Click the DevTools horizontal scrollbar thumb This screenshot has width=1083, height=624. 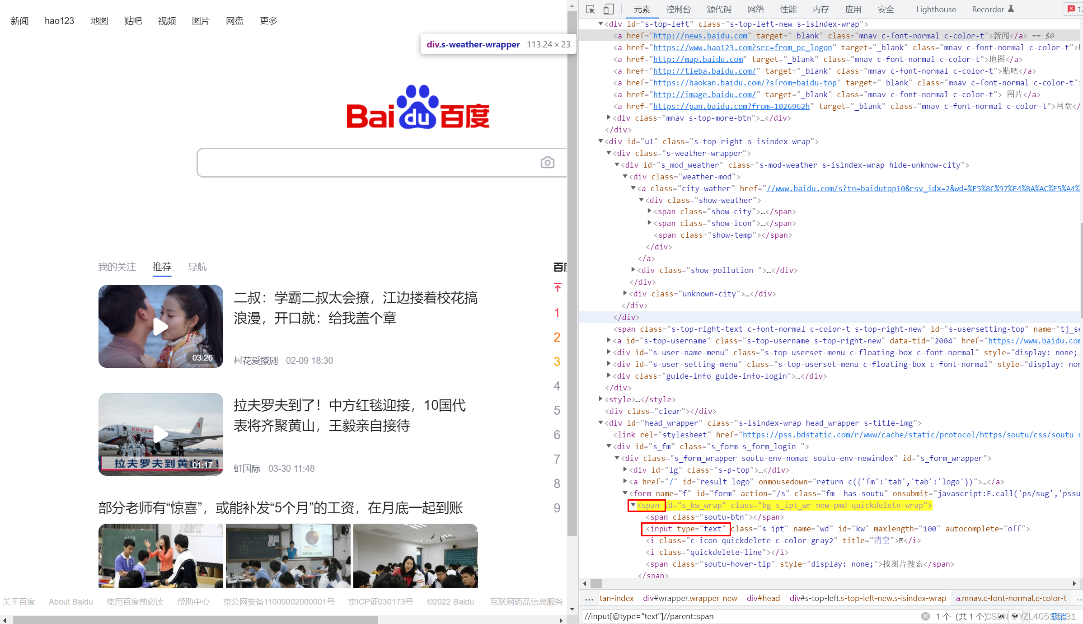point(596,583)
